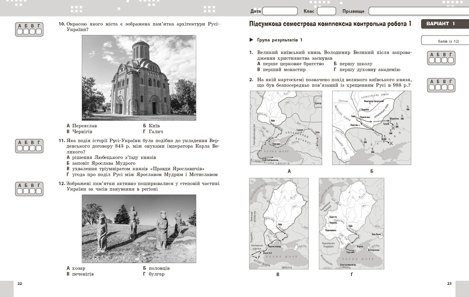The width and height of the screenshot is (469, 297).
Task: Choose answer option Чернігів in question 10
Action: tap(82, 132)
